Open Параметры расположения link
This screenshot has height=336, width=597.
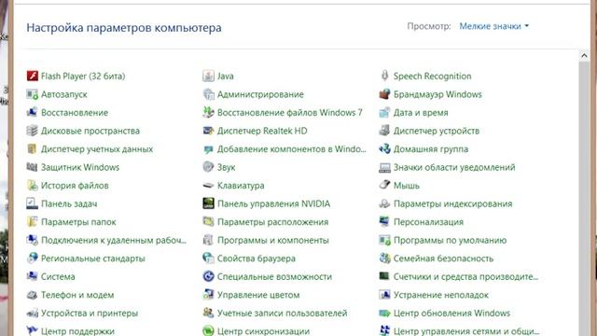pyautogui.click(x=272, y=222)
